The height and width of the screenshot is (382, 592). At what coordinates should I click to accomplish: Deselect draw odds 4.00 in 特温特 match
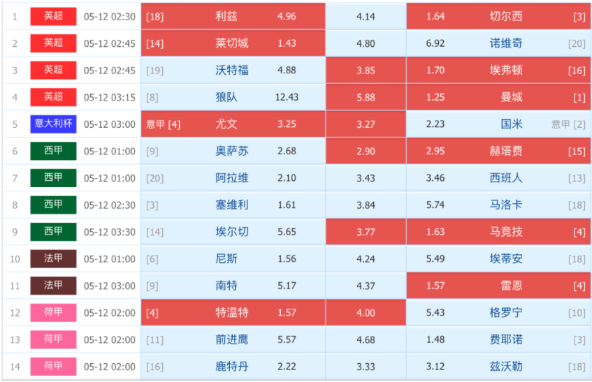[x=366, y=313]
